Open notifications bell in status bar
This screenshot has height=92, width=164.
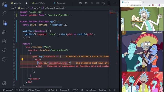(115, 90)
